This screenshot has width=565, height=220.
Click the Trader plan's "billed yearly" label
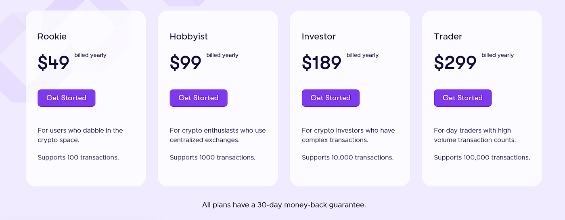[x=498, y=55]
